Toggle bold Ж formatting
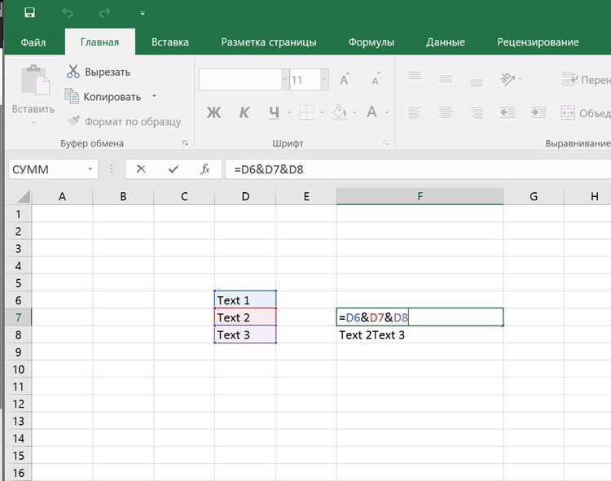This screenshot has width=611, height=481. pyautogui.click(x=213, y=112)
